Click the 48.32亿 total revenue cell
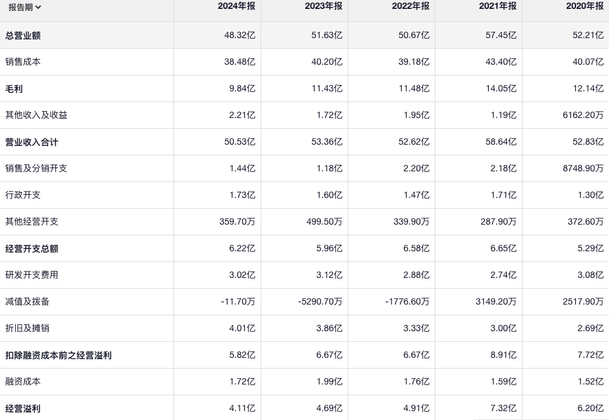The height and width of the screenshot is (420, 609). click(240, 36)
